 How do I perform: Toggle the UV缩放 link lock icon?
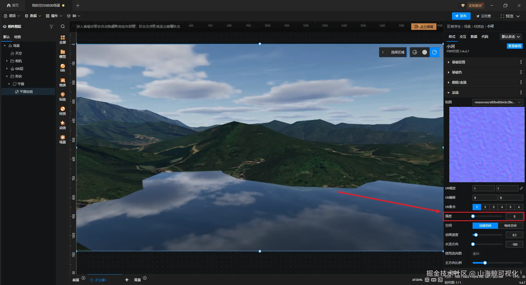tap(521, 188)
